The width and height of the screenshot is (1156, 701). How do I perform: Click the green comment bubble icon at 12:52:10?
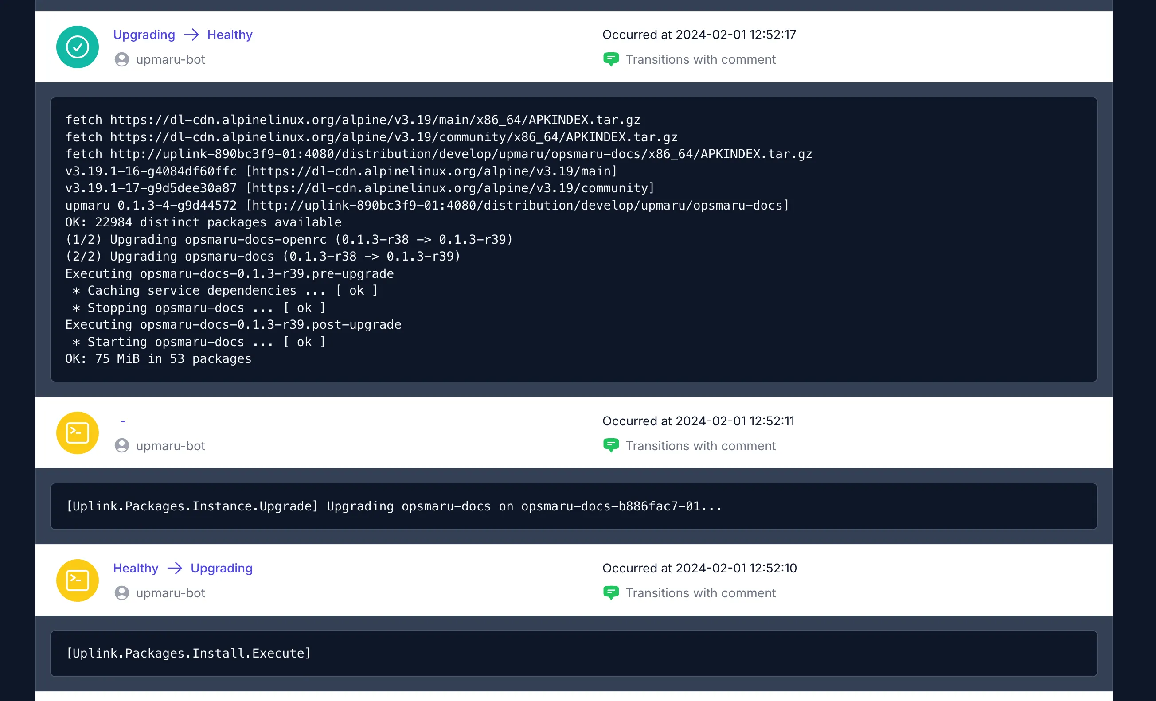pyautogui.click(x=611, y=593)
